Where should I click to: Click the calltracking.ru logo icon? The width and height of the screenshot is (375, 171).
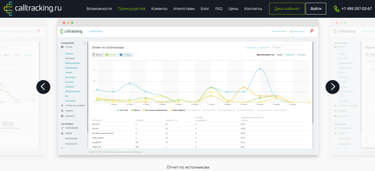coord(8,8)
